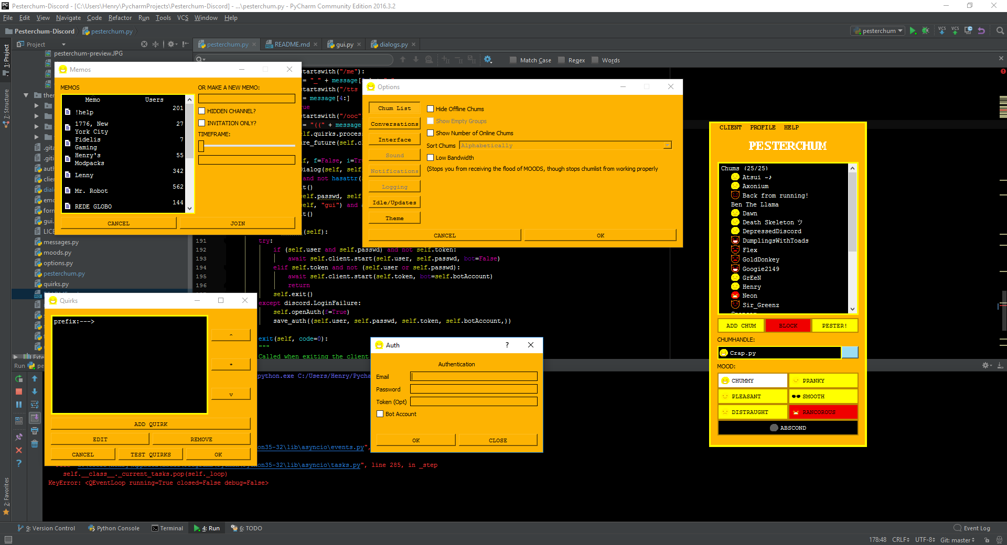Switch to the README.md editor tab
Image resolution: width=1007 pixels, height=545 pixels.
tap(292, 45)
